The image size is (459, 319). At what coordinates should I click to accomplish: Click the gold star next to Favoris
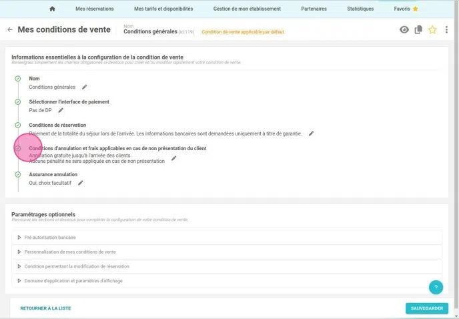415,9
